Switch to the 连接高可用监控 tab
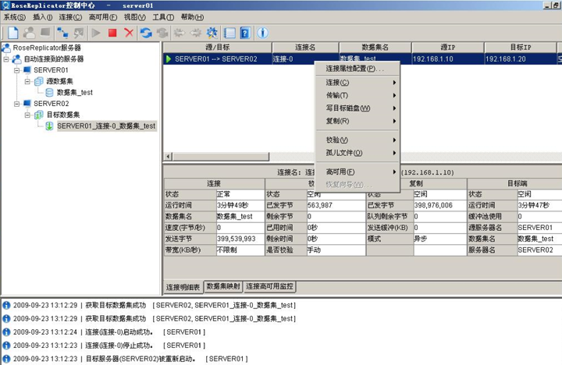The height and width of the screenshot is (365, 562). click(270, 286)
